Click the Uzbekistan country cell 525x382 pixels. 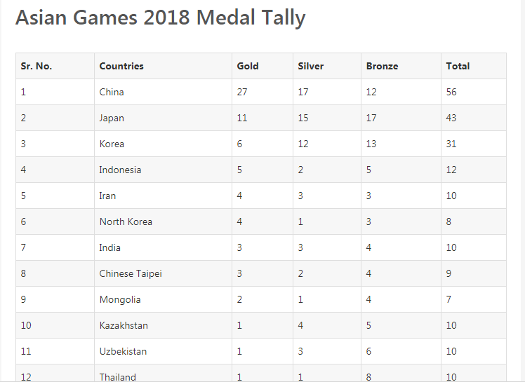coord(123,351)
